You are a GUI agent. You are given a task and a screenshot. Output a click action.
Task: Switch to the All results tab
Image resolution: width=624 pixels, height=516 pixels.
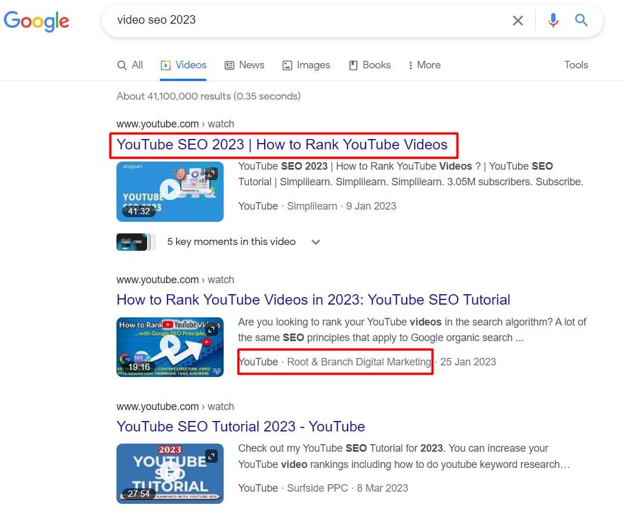pos(130,65)
